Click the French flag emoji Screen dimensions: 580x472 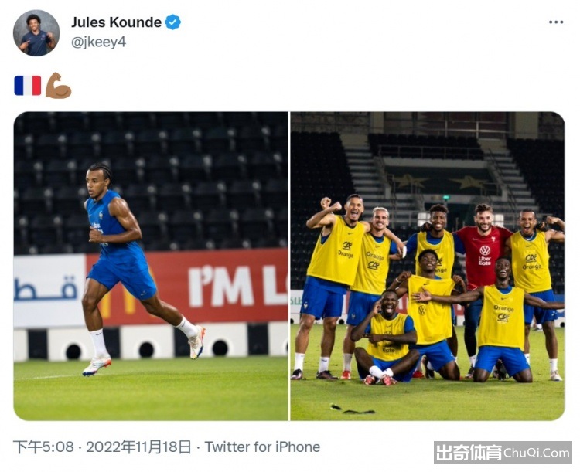pyautogui.click(x=28, y=86)
